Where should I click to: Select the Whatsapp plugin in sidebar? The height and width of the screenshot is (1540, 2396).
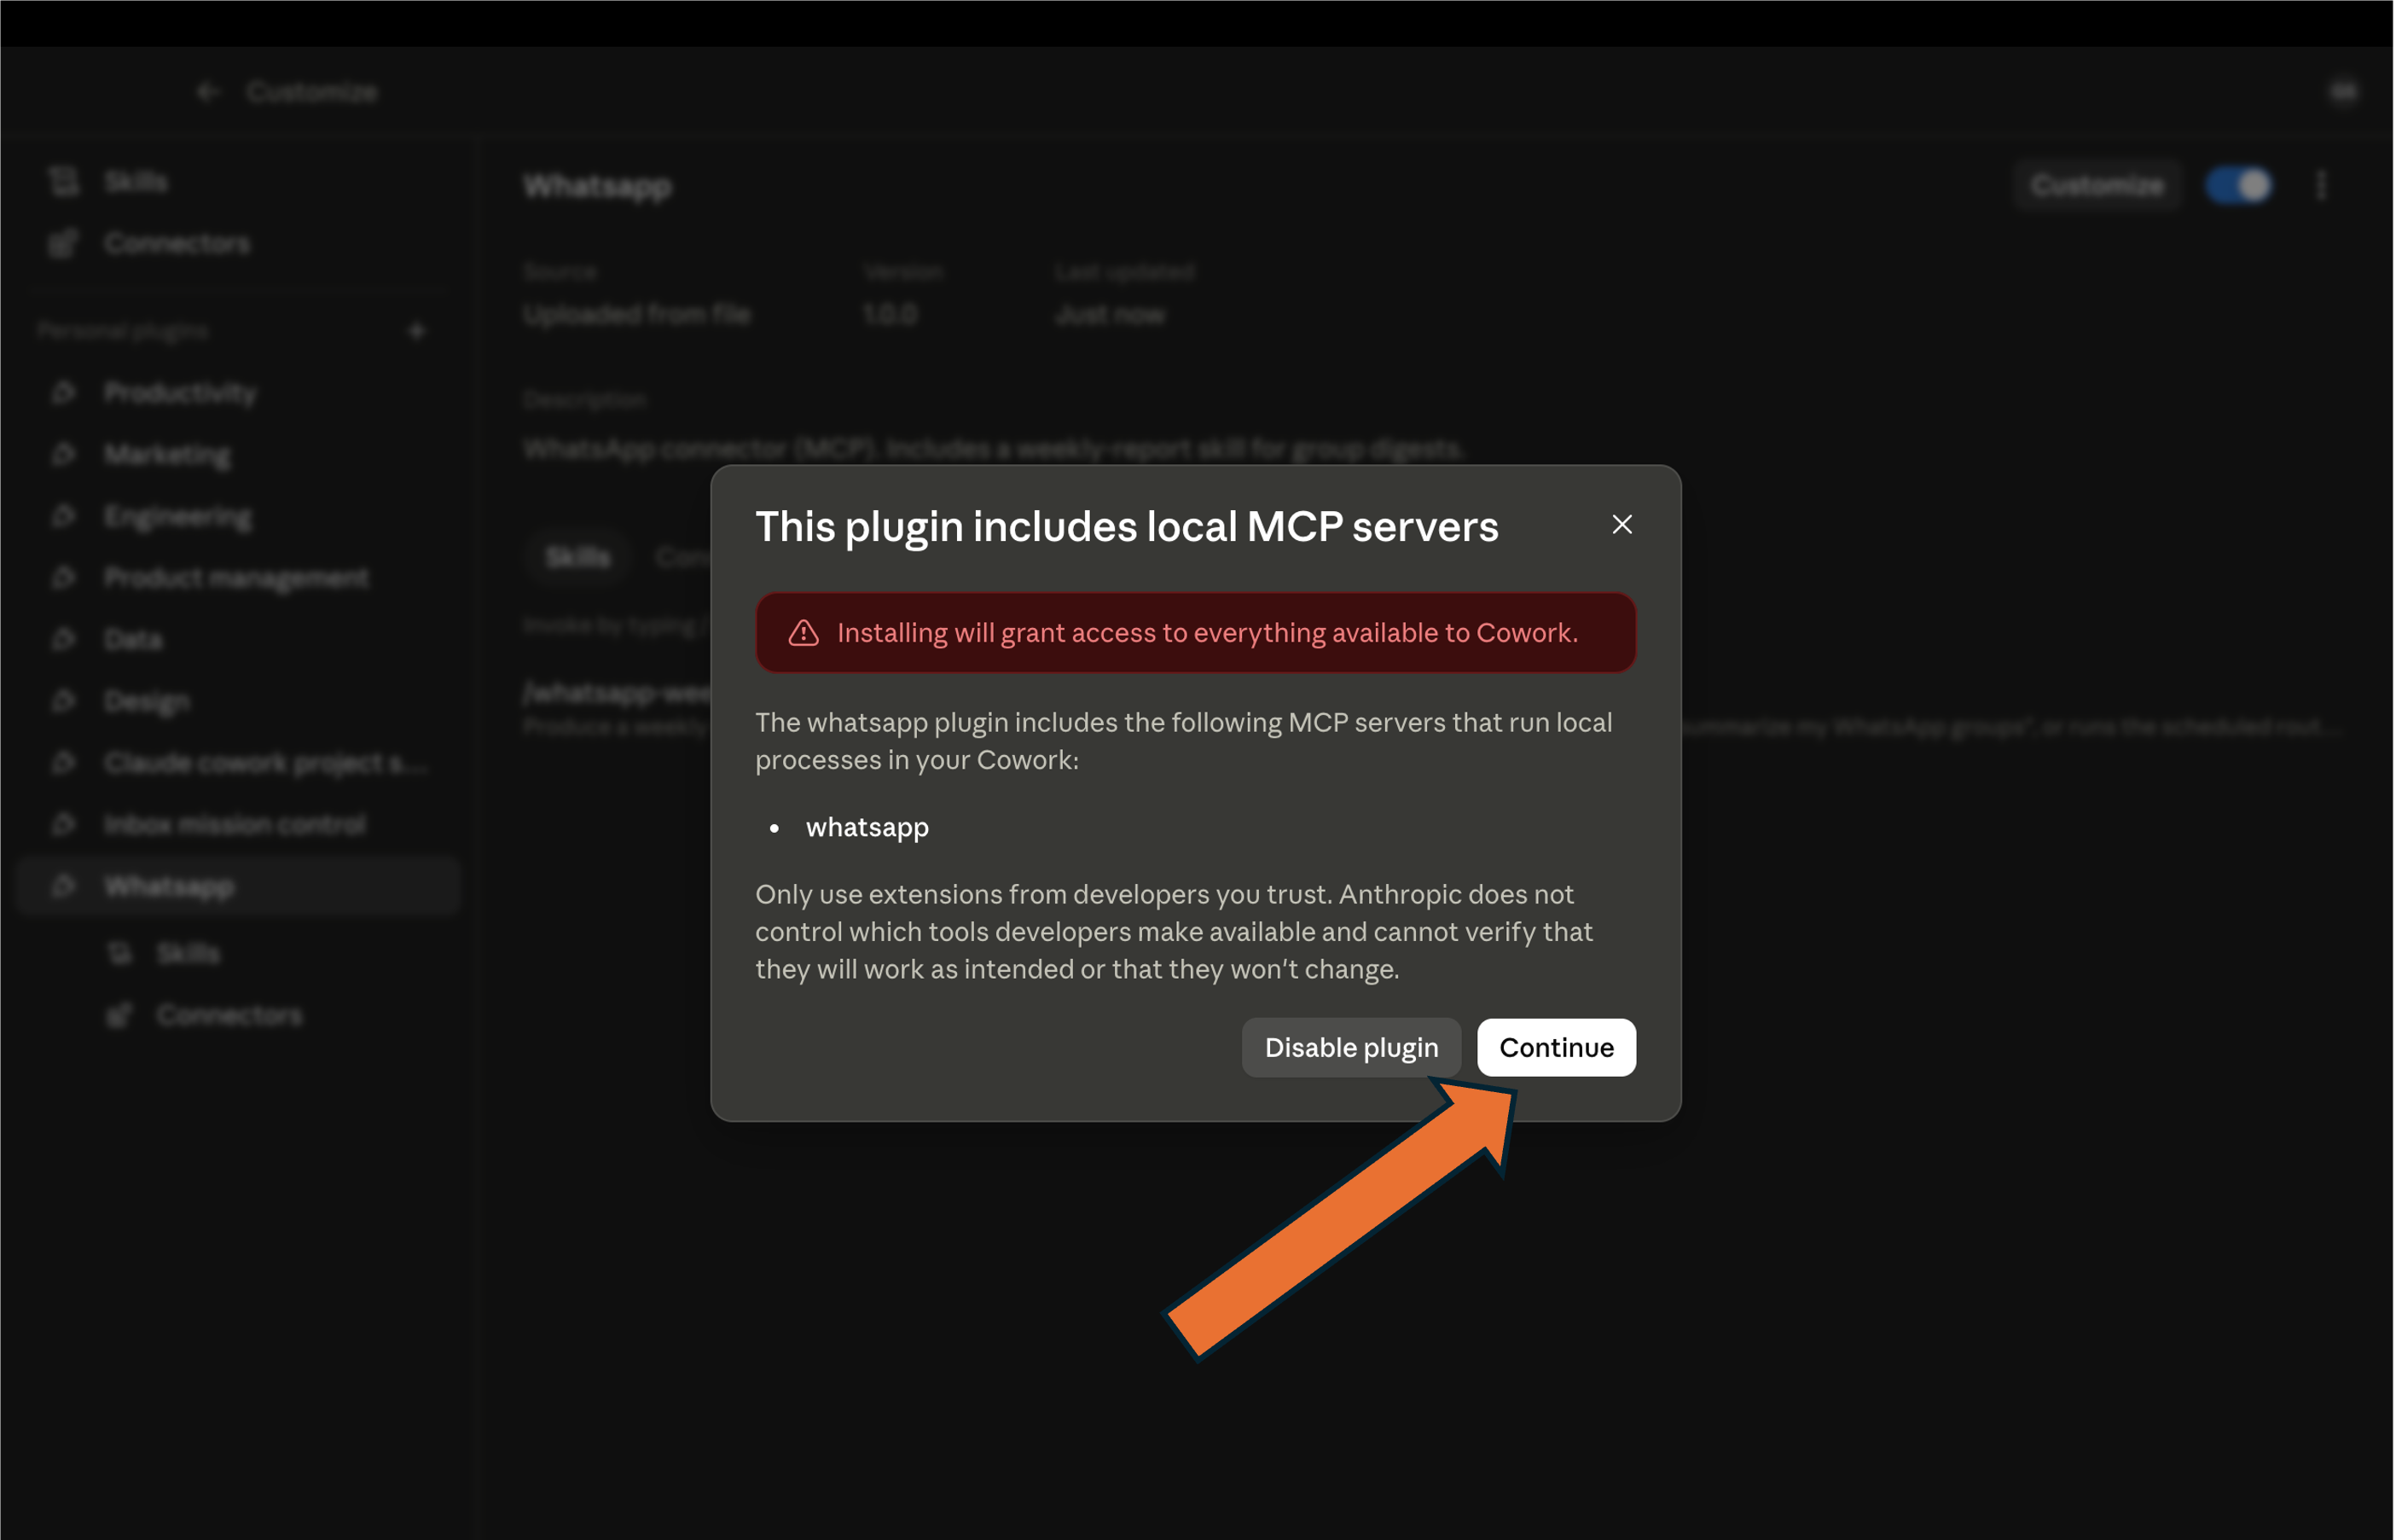click(x=238, y=886)
